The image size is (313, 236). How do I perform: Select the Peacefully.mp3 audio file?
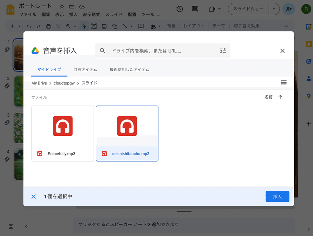click(63, 133)
